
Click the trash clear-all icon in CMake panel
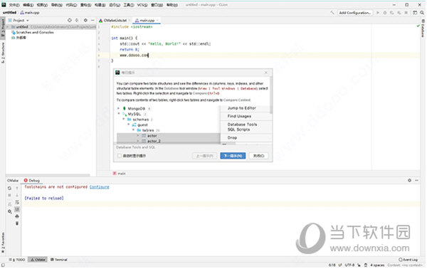[17, 223]
